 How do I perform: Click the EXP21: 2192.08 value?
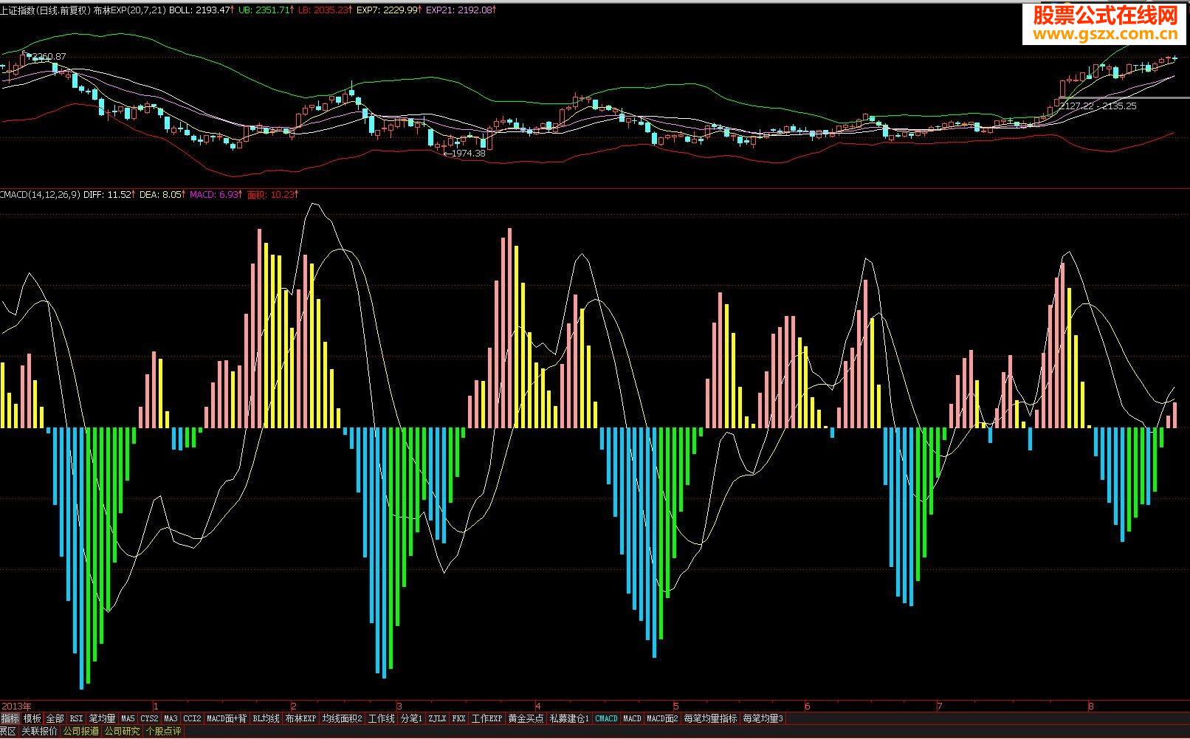point(462,10)
